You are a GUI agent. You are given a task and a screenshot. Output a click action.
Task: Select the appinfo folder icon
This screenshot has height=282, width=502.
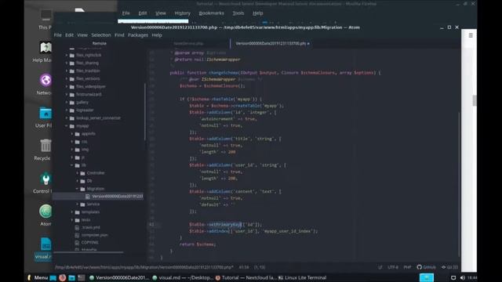pos(78,134)
